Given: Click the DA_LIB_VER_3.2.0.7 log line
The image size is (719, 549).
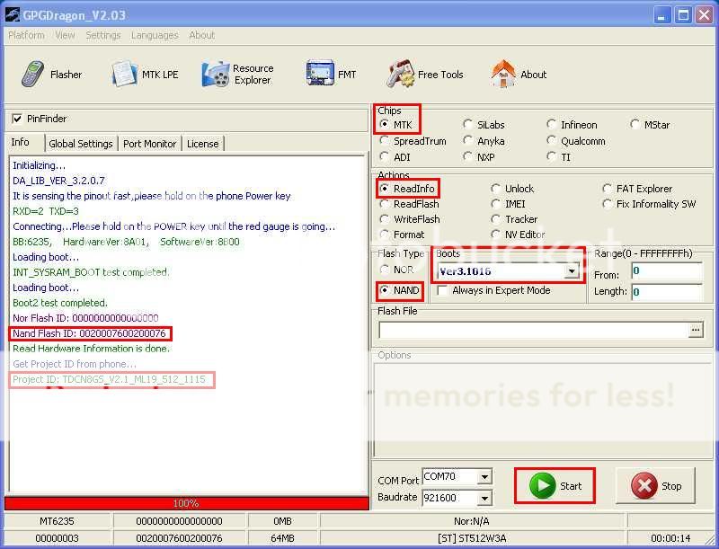Looking at the screenshot, I should click(58, 181).
